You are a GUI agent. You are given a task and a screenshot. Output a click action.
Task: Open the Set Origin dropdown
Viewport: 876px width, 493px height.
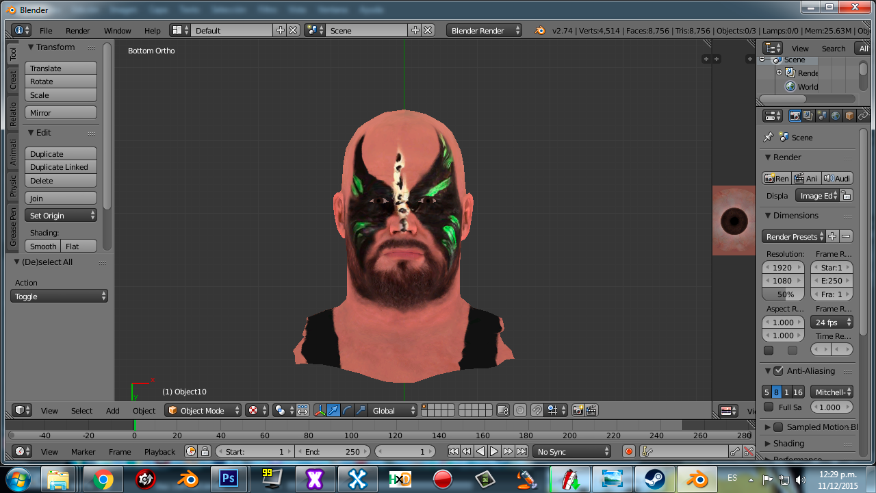coord(61,215)
